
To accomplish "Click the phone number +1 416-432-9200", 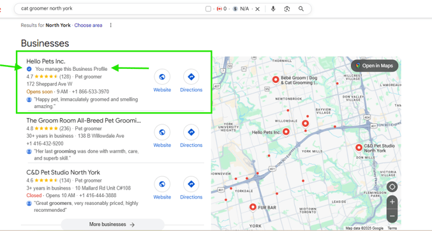I will [x=45, y=144].
